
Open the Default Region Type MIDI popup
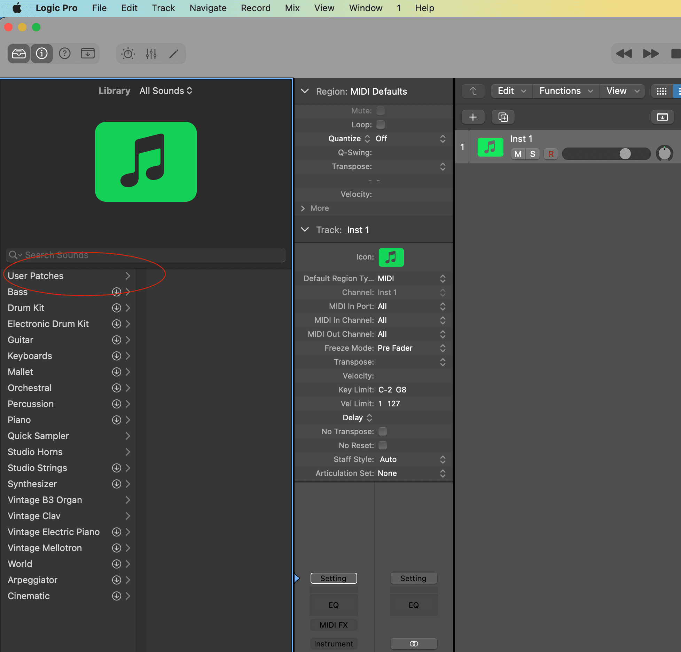click(x=412, y=278)
